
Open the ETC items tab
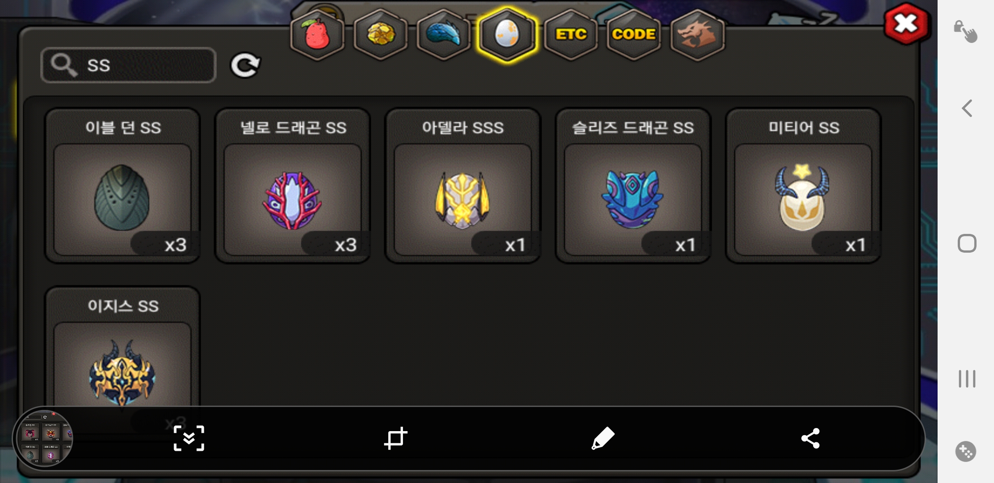pos(571,35)
